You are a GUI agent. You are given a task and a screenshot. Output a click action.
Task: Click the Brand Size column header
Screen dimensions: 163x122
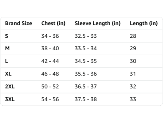tap(19, 23)
